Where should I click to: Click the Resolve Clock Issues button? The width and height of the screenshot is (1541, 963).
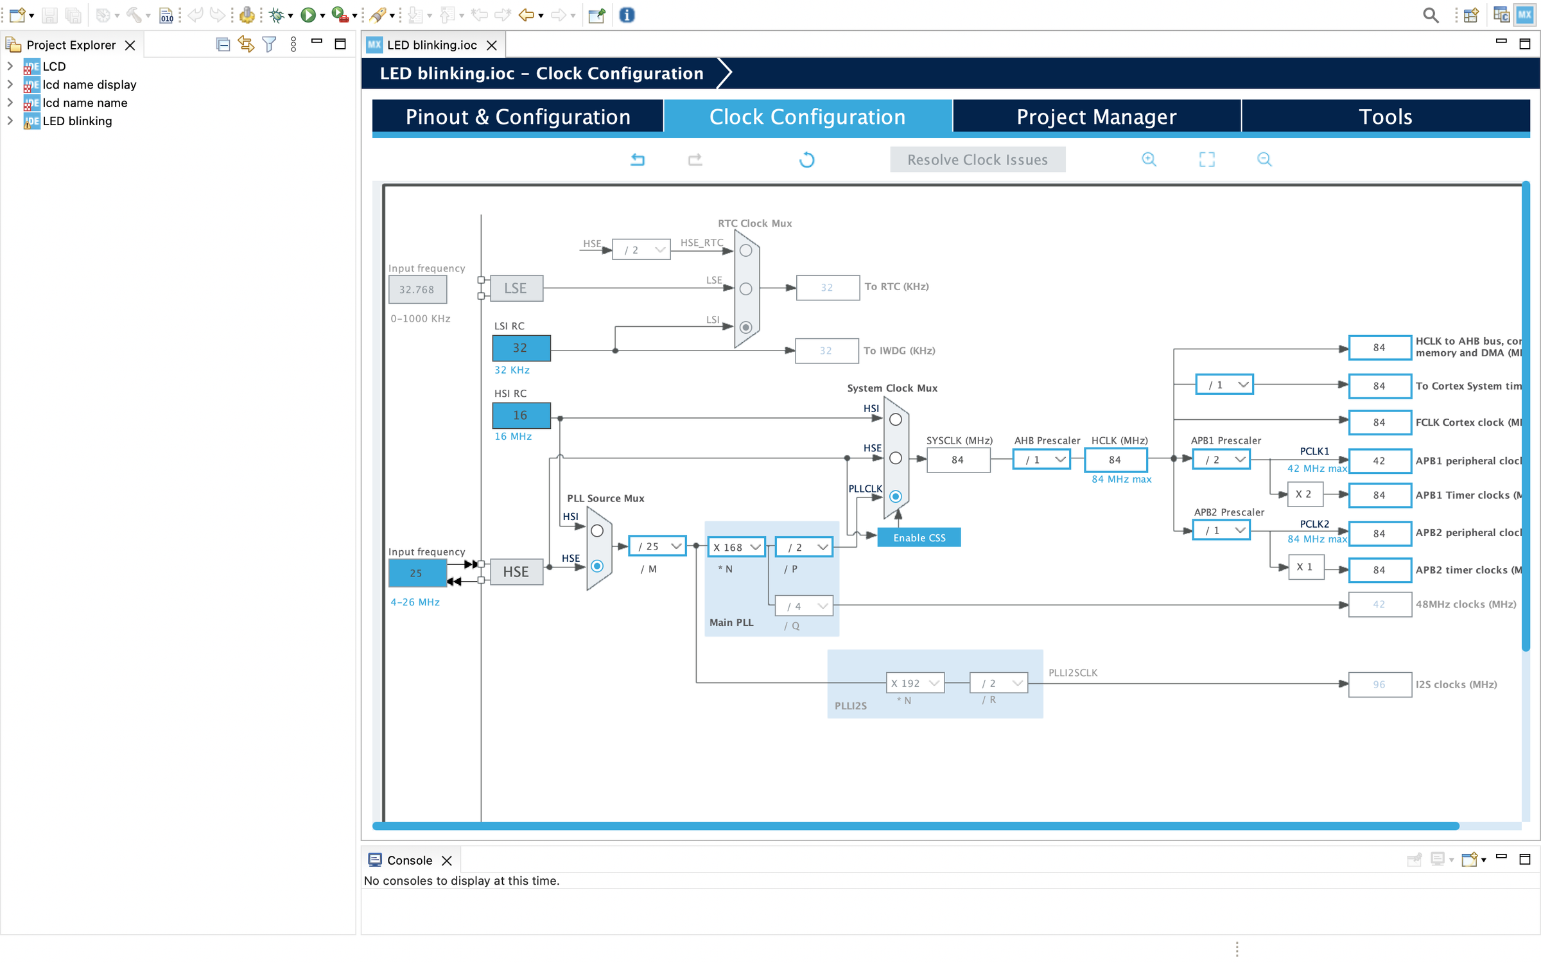pyautogui.click(x=977, y=159)
